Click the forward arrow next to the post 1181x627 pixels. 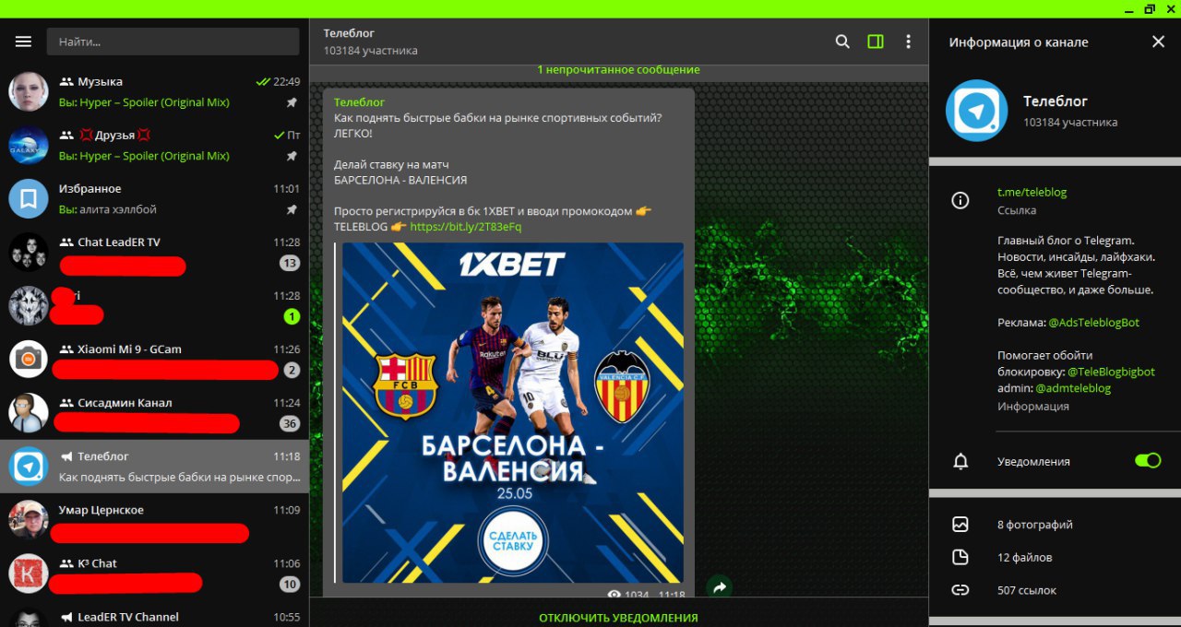coord(720,586)
